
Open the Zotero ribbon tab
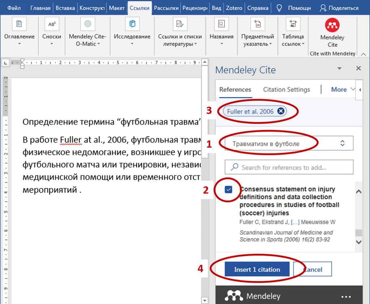(234, 8)
